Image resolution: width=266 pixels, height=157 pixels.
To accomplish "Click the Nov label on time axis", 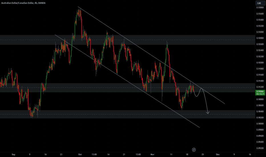I will [x=152, y=154].
